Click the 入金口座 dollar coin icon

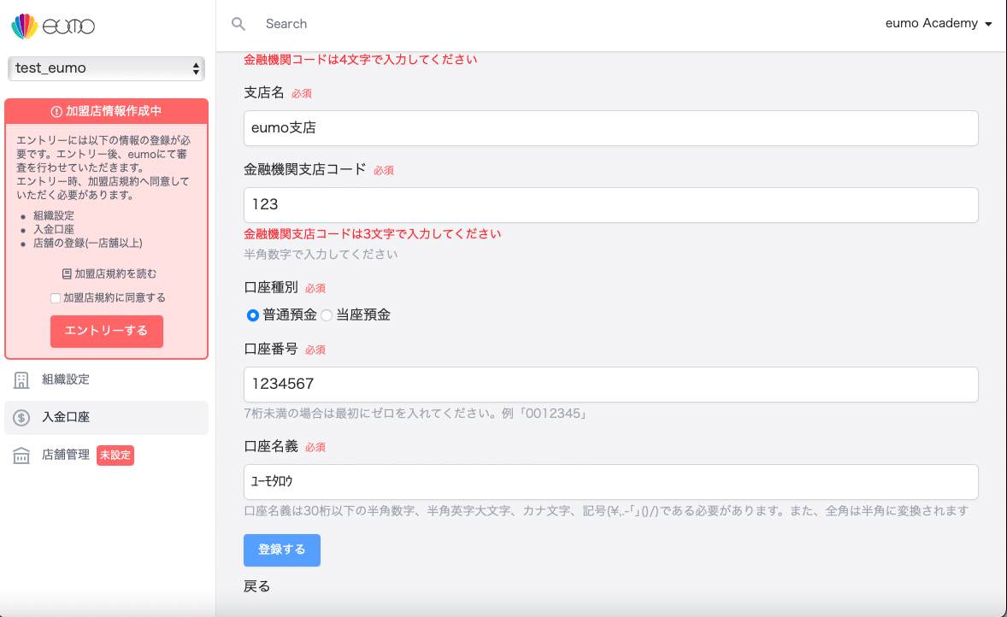click(x=21, y=418)
